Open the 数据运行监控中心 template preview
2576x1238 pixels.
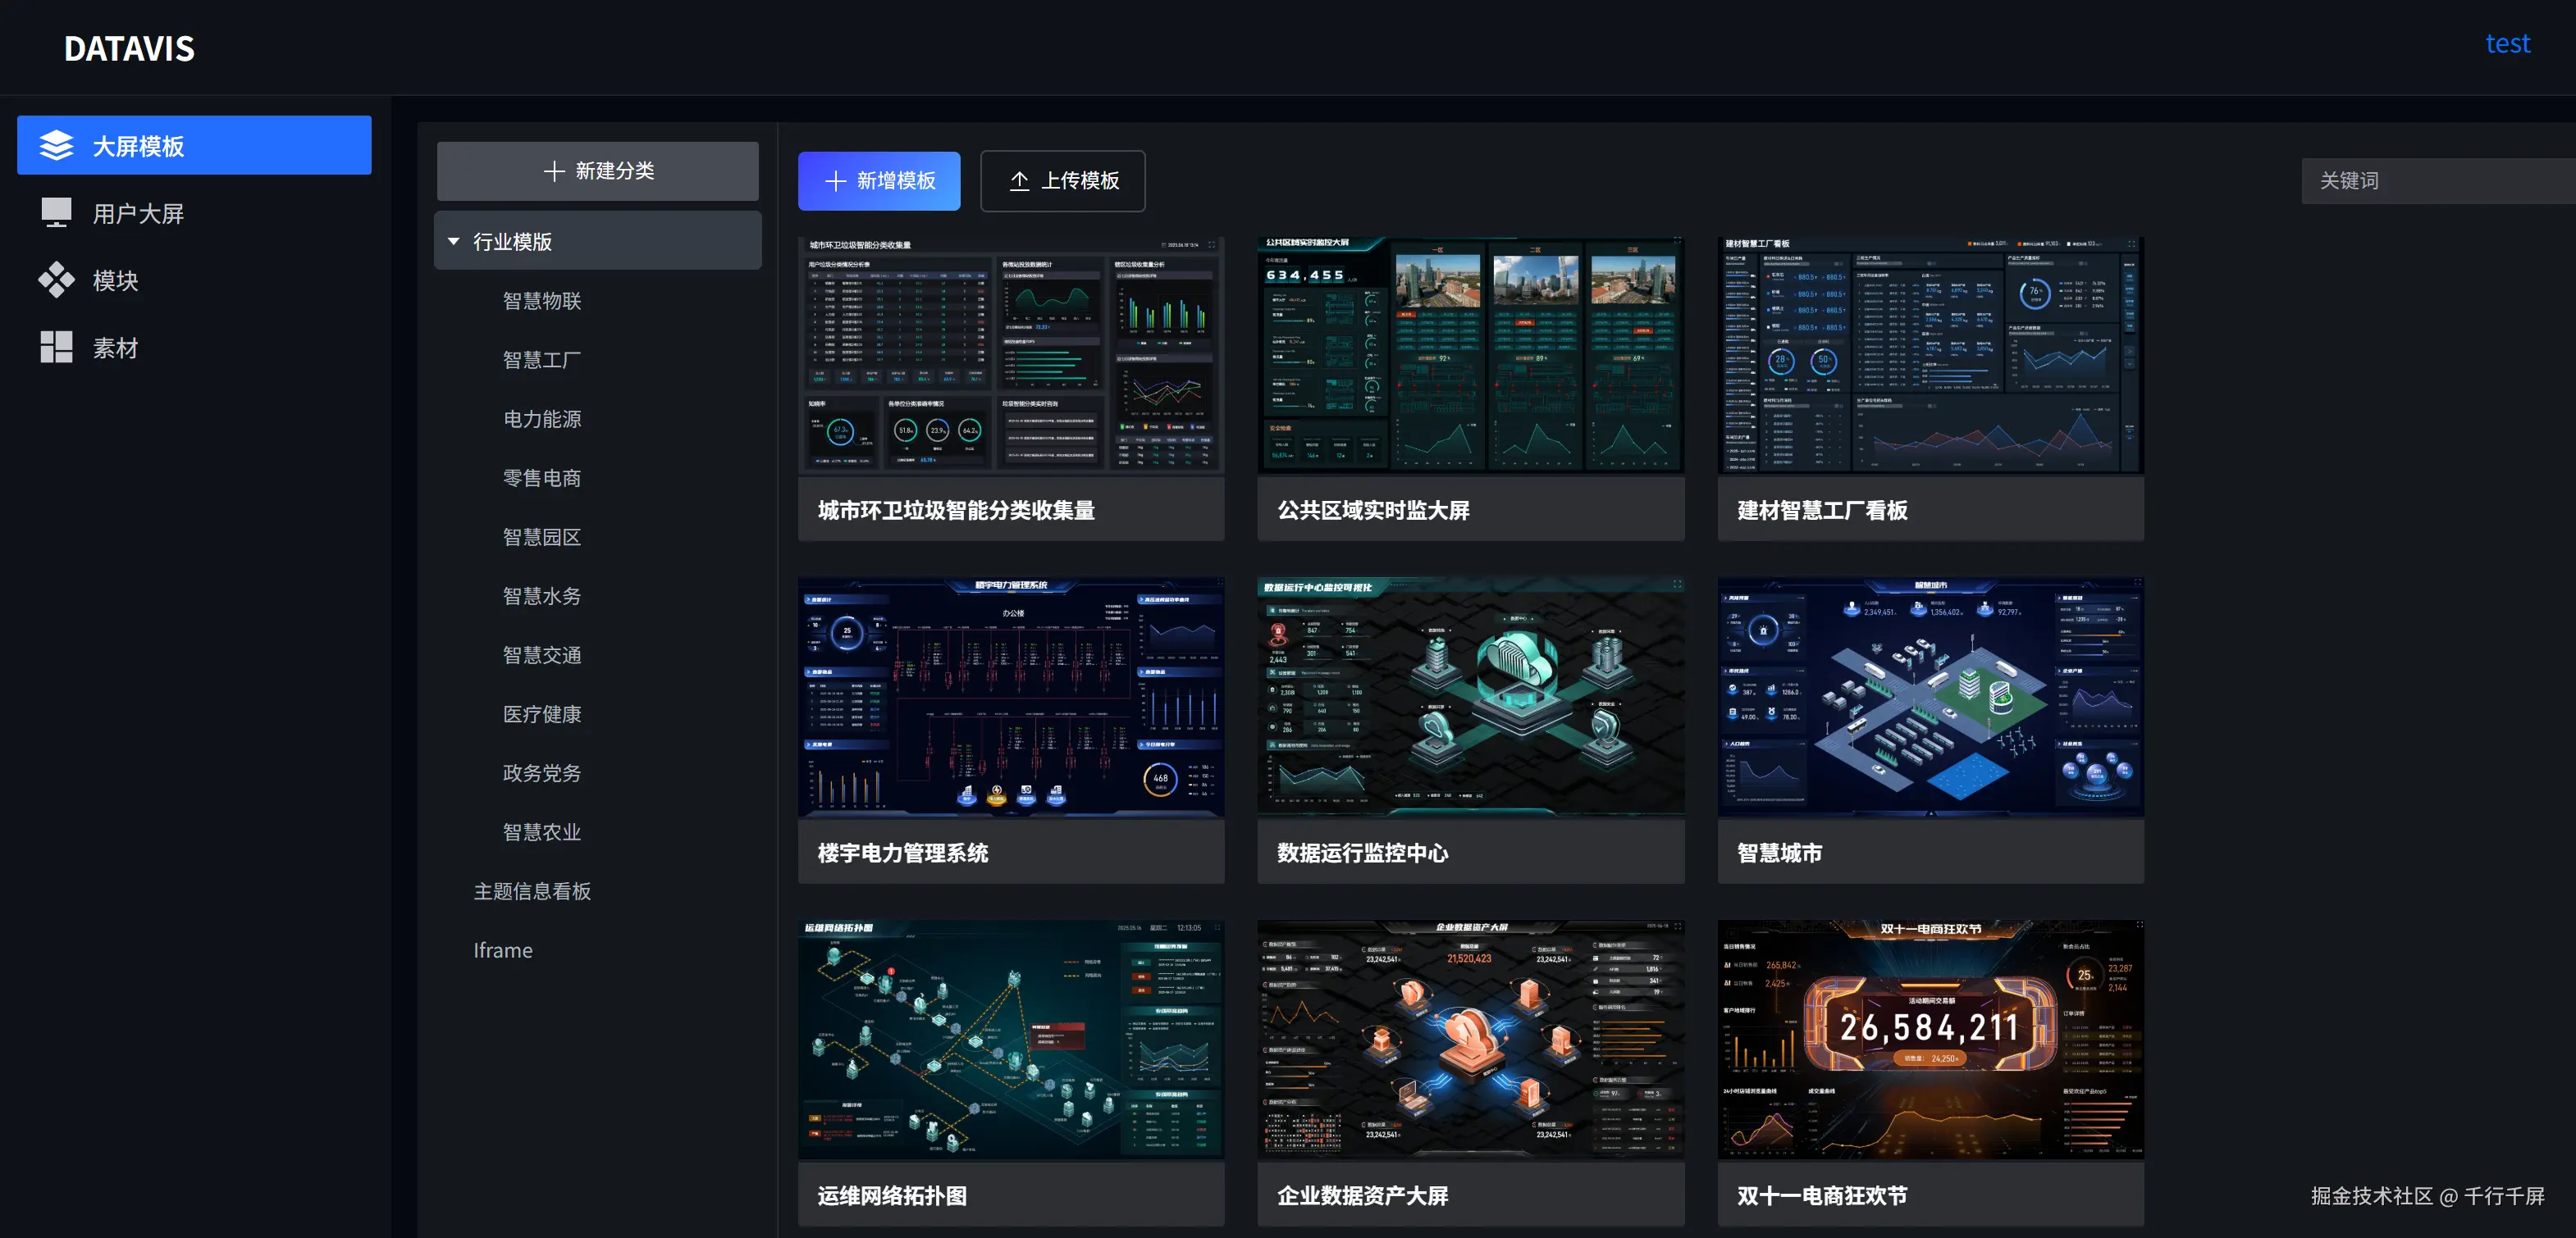click(x=1469, y=696)
